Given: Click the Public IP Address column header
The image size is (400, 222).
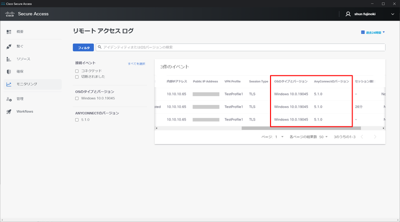Looking at the screenshot, I should (x=205, y=81).
